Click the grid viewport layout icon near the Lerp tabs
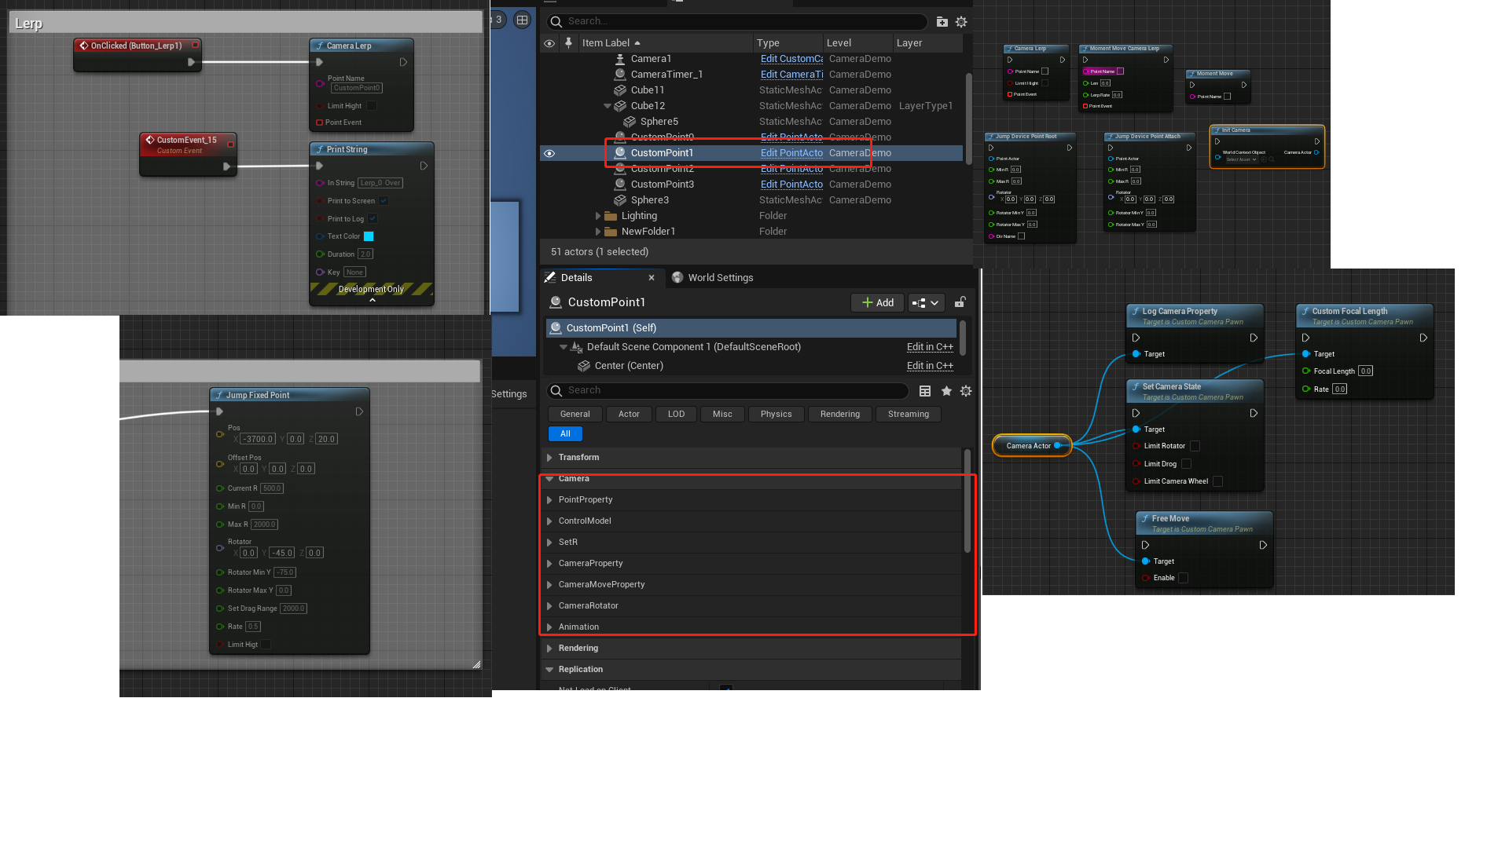Image resolution: width=1509 pixels, height=848 pixels. click(x=522, y=20)
